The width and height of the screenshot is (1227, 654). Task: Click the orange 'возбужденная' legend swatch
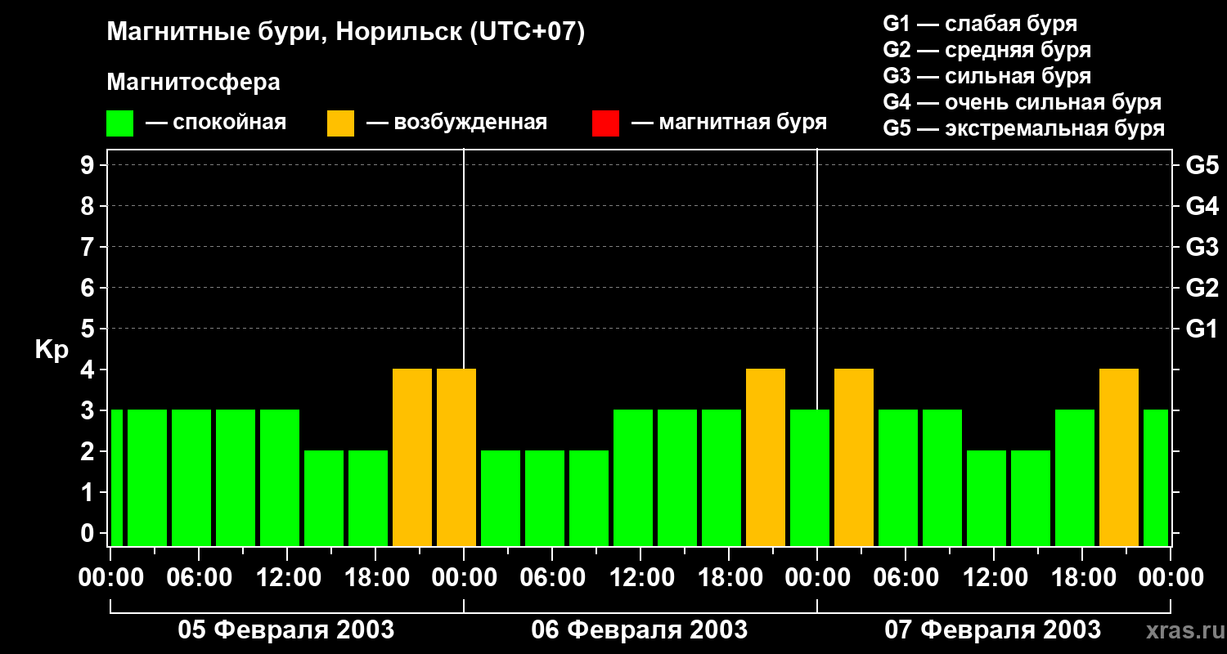pos(340,123)
